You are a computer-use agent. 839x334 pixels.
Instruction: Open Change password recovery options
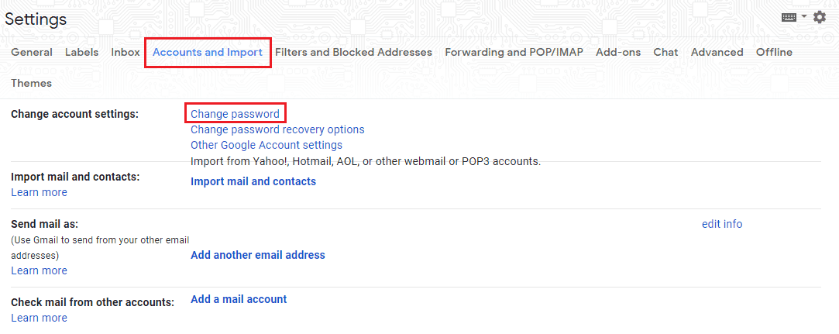click(277, 129)
